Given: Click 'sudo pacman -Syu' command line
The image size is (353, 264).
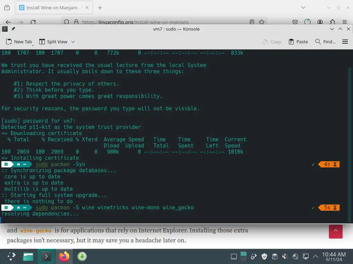Looking at the screenshot, I should (x=60, y=164).
